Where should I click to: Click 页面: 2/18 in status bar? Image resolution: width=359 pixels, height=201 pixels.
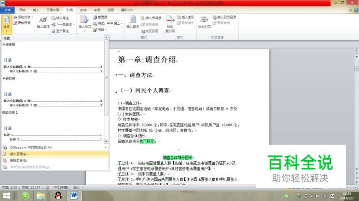[10, 188]
